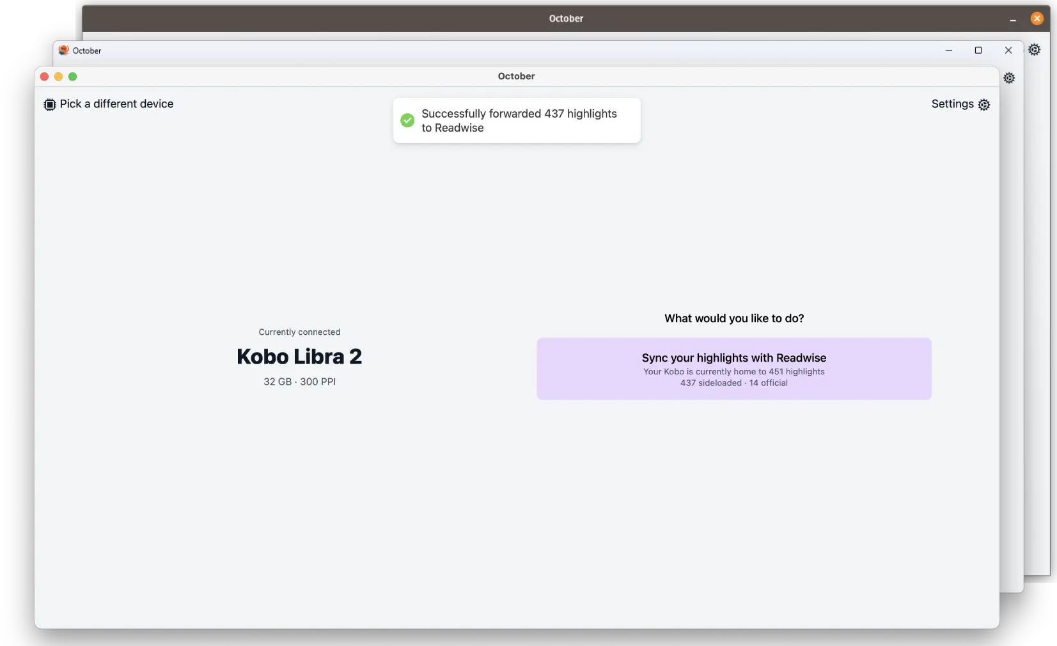
Task: Close the middle window with its X button
Action: (x=1008, y=50)
